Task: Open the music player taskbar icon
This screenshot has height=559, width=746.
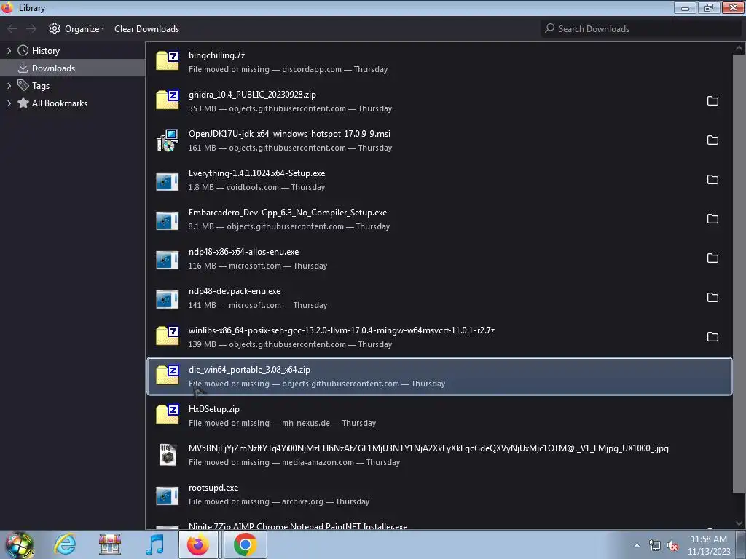Action: tap(154, 544)
